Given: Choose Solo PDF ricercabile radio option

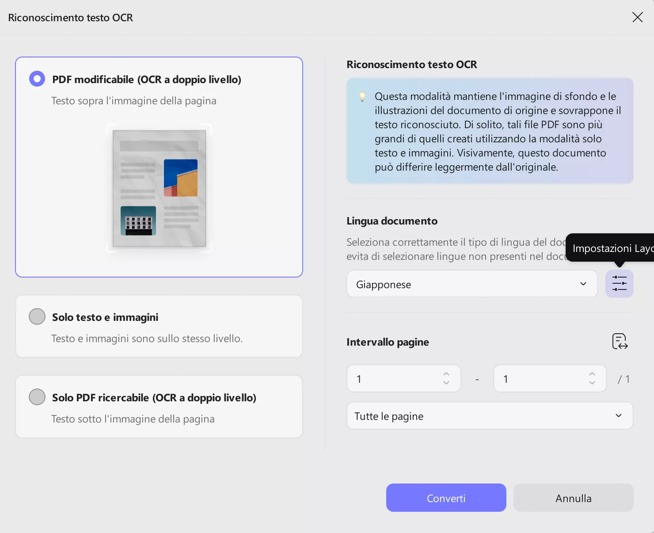Looking at the screenshot, I should tap(37, 397).
